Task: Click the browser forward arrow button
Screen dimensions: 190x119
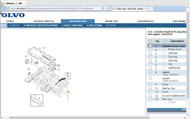Action: pos(3,9)
